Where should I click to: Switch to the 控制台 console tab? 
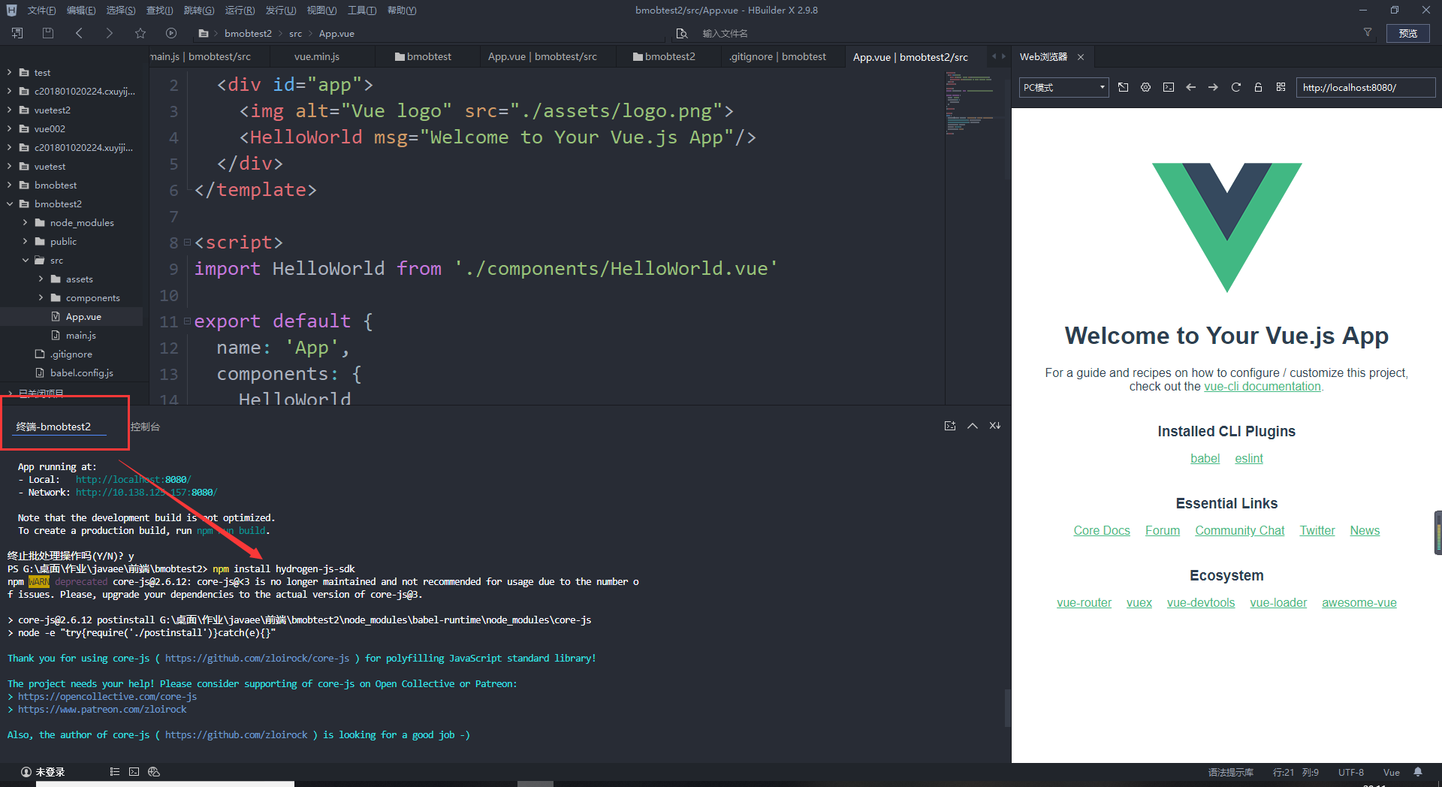tap(145, 427)
